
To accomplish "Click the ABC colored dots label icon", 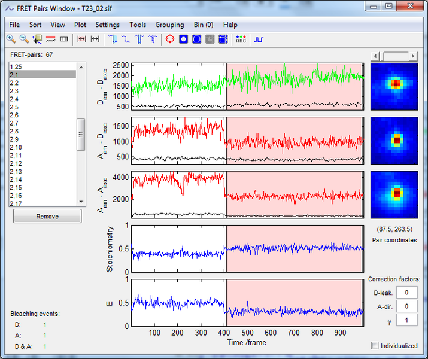I will click(x=241, y=39).
